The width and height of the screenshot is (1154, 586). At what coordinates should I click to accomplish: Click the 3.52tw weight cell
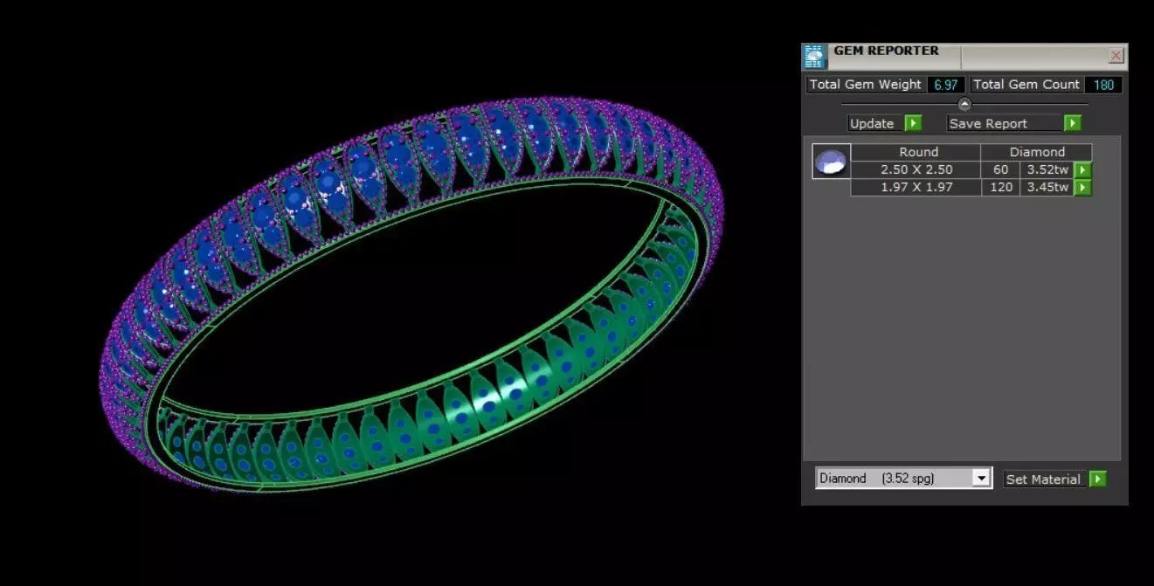coord(1047,170)
